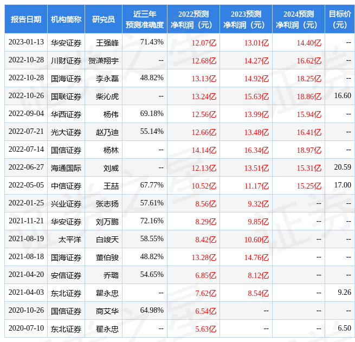This screenshot has height=342, width=355.
Task: Select institution 中信证券
Action: (x=66, y=186)
